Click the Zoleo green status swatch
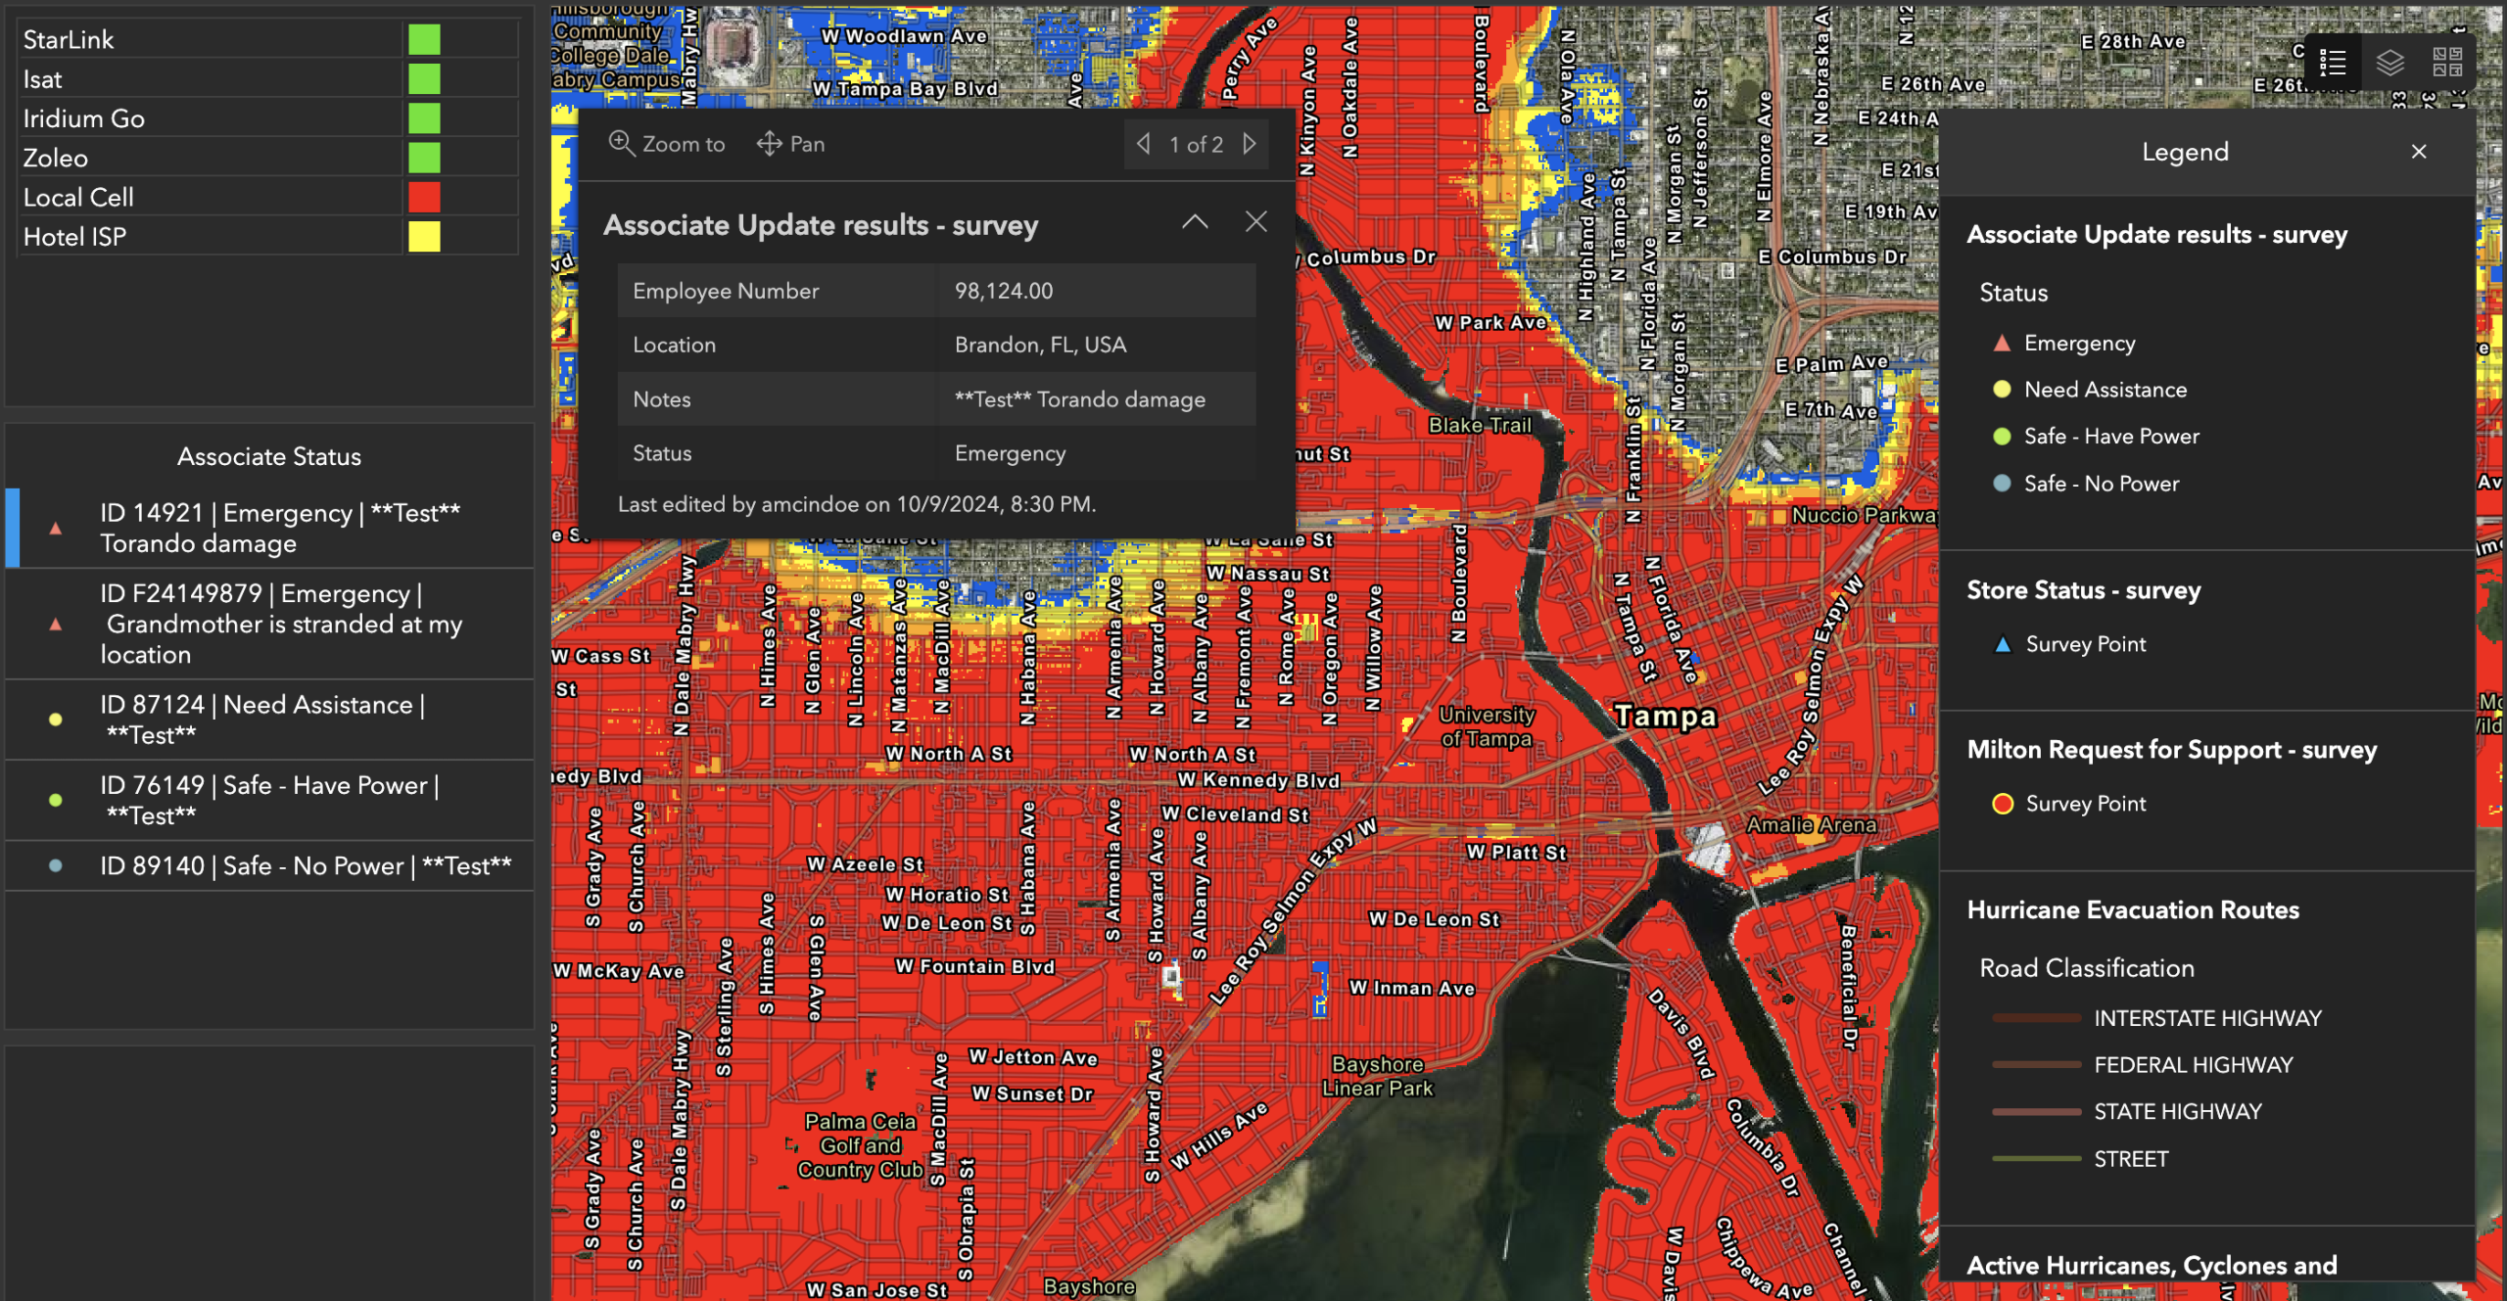2507x1301 pixels. (x=424, y=158)
